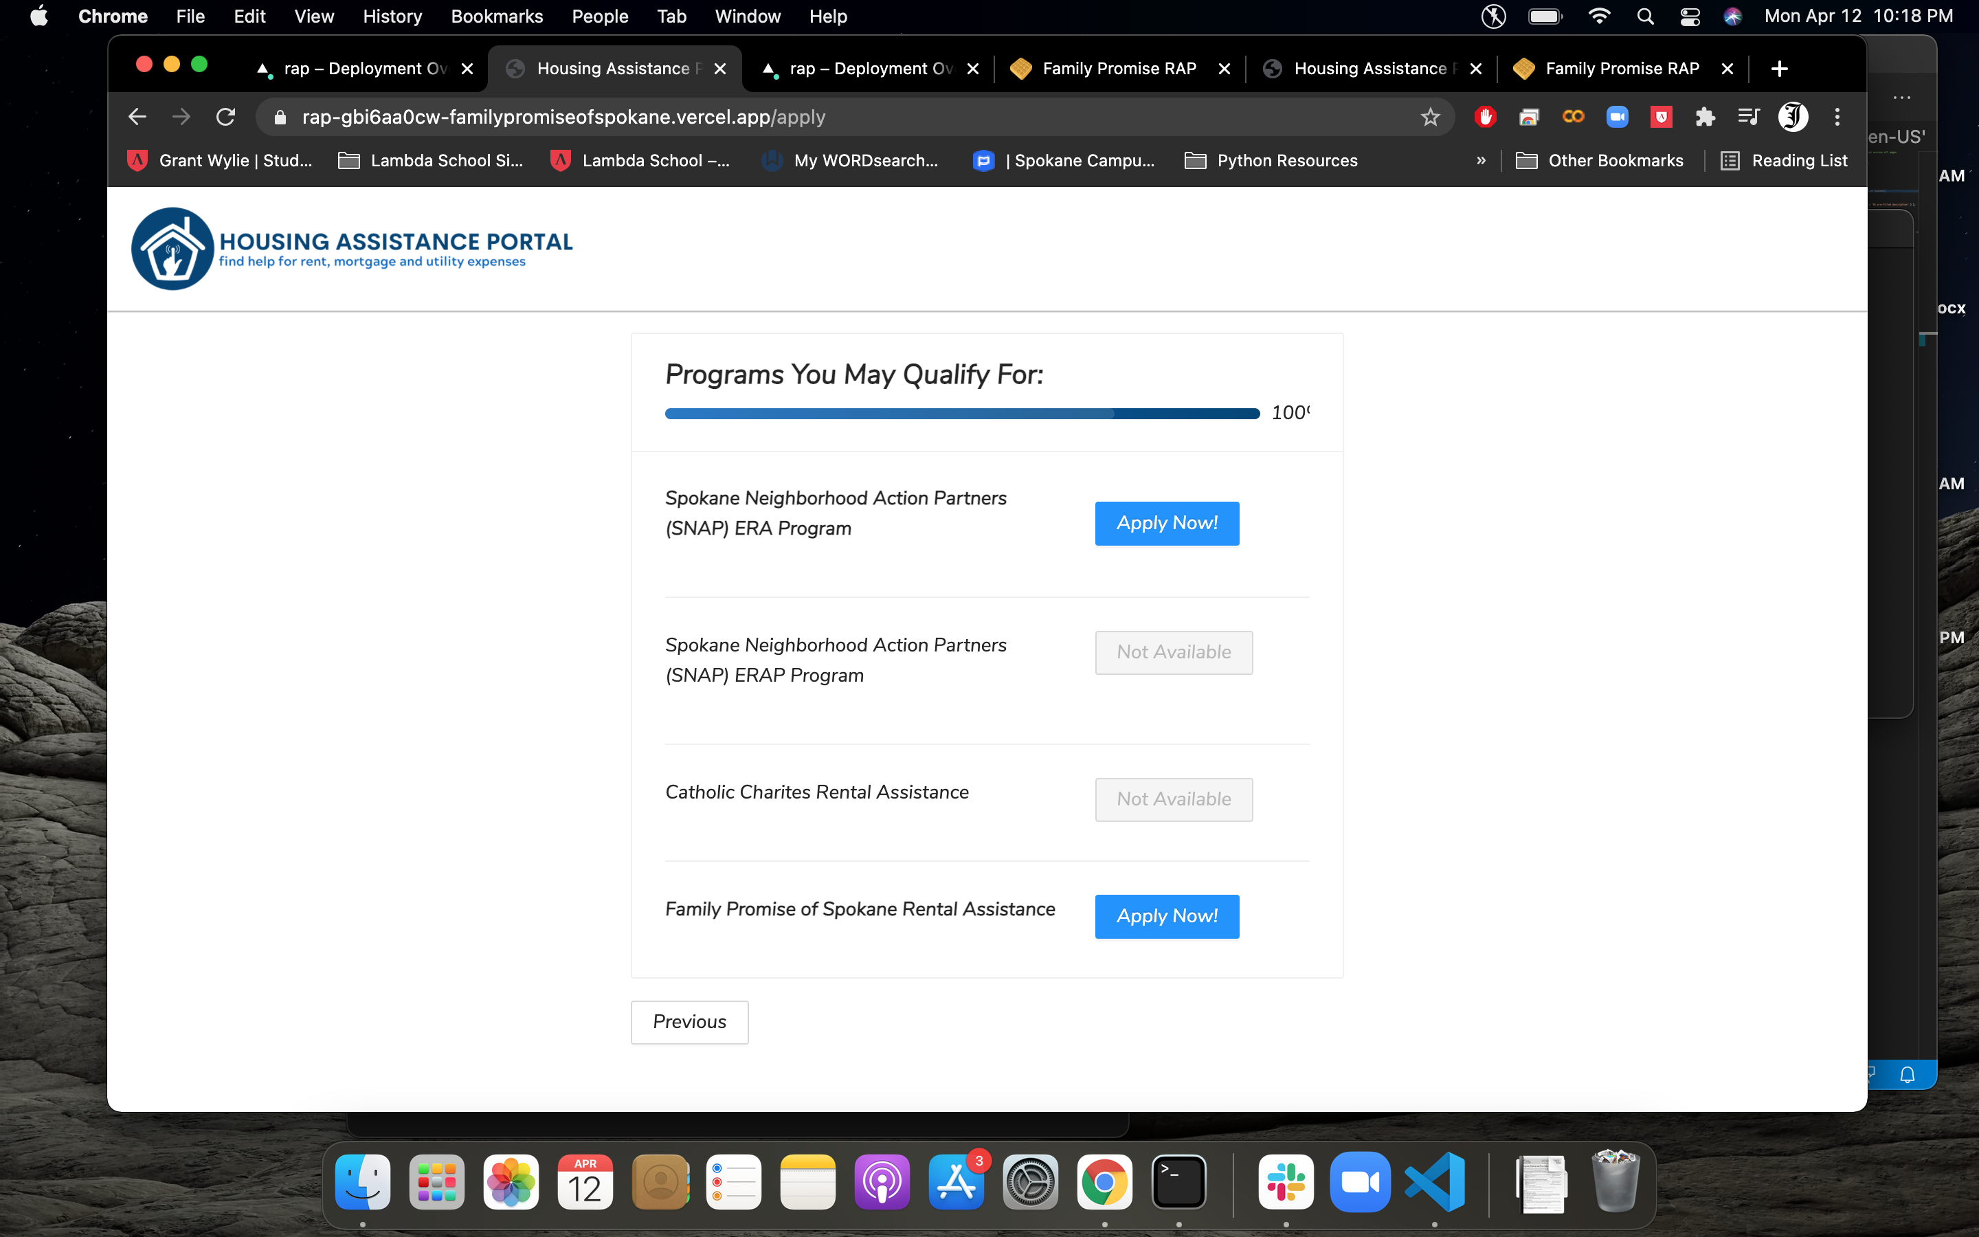Open the Lambda School Si... bookmark folder
The height and width of the screenshot is (1237, 1979).
[430, 161]
